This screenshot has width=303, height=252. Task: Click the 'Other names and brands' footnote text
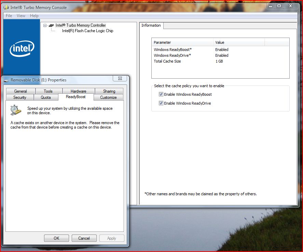[201, 194]
